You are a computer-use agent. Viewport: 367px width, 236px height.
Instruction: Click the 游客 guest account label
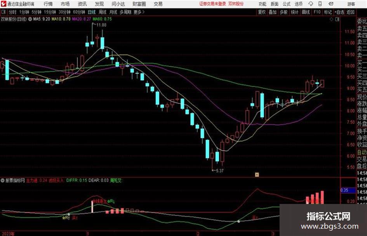pos(351,4)
